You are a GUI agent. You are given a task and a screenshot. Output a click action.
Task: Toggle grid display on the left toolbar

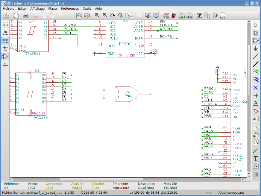click(5, 24)
